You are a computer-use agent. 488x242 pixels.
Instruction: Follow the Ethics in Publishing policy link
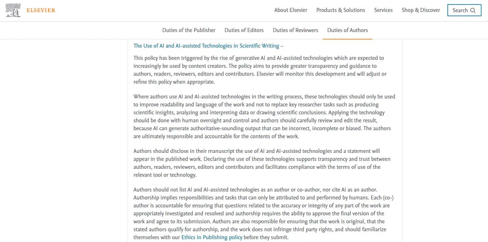212,238
